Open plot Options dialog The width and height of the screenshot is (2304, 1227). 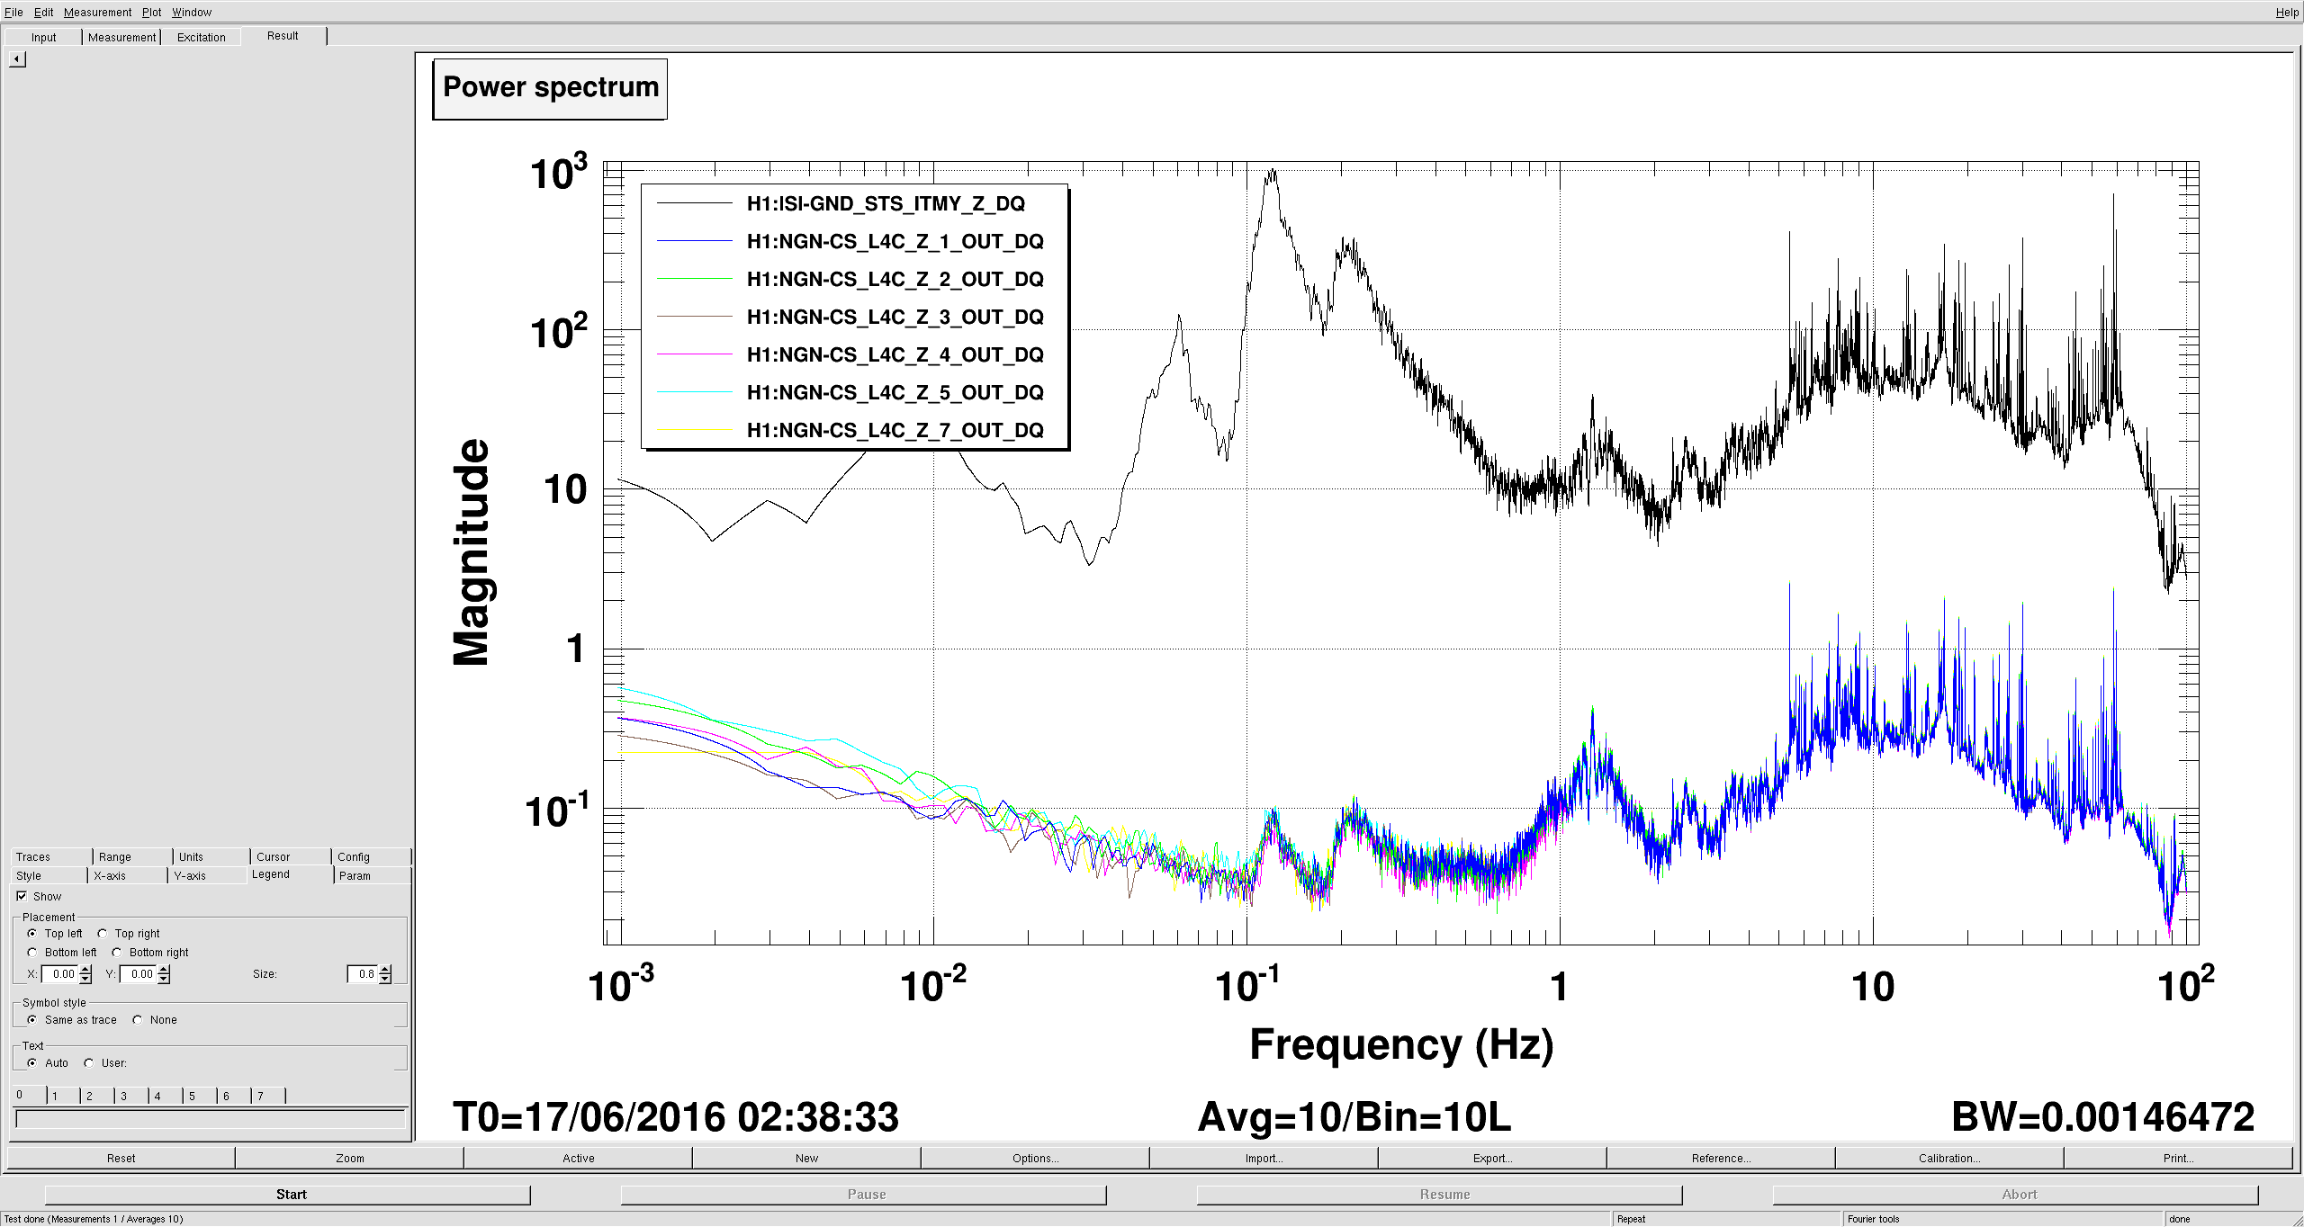pyautogui.click(x=1036, y=1158)
